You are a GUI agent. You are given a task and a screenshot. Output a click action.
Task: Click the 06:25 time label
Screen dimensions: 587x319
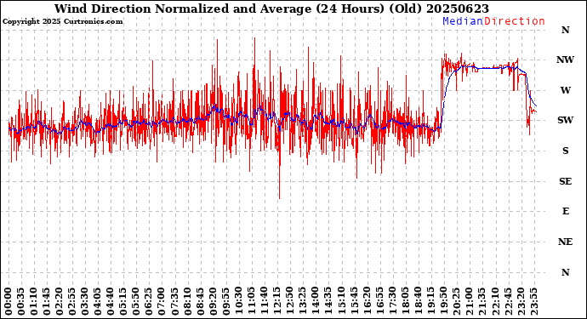(x=149, y=301)
